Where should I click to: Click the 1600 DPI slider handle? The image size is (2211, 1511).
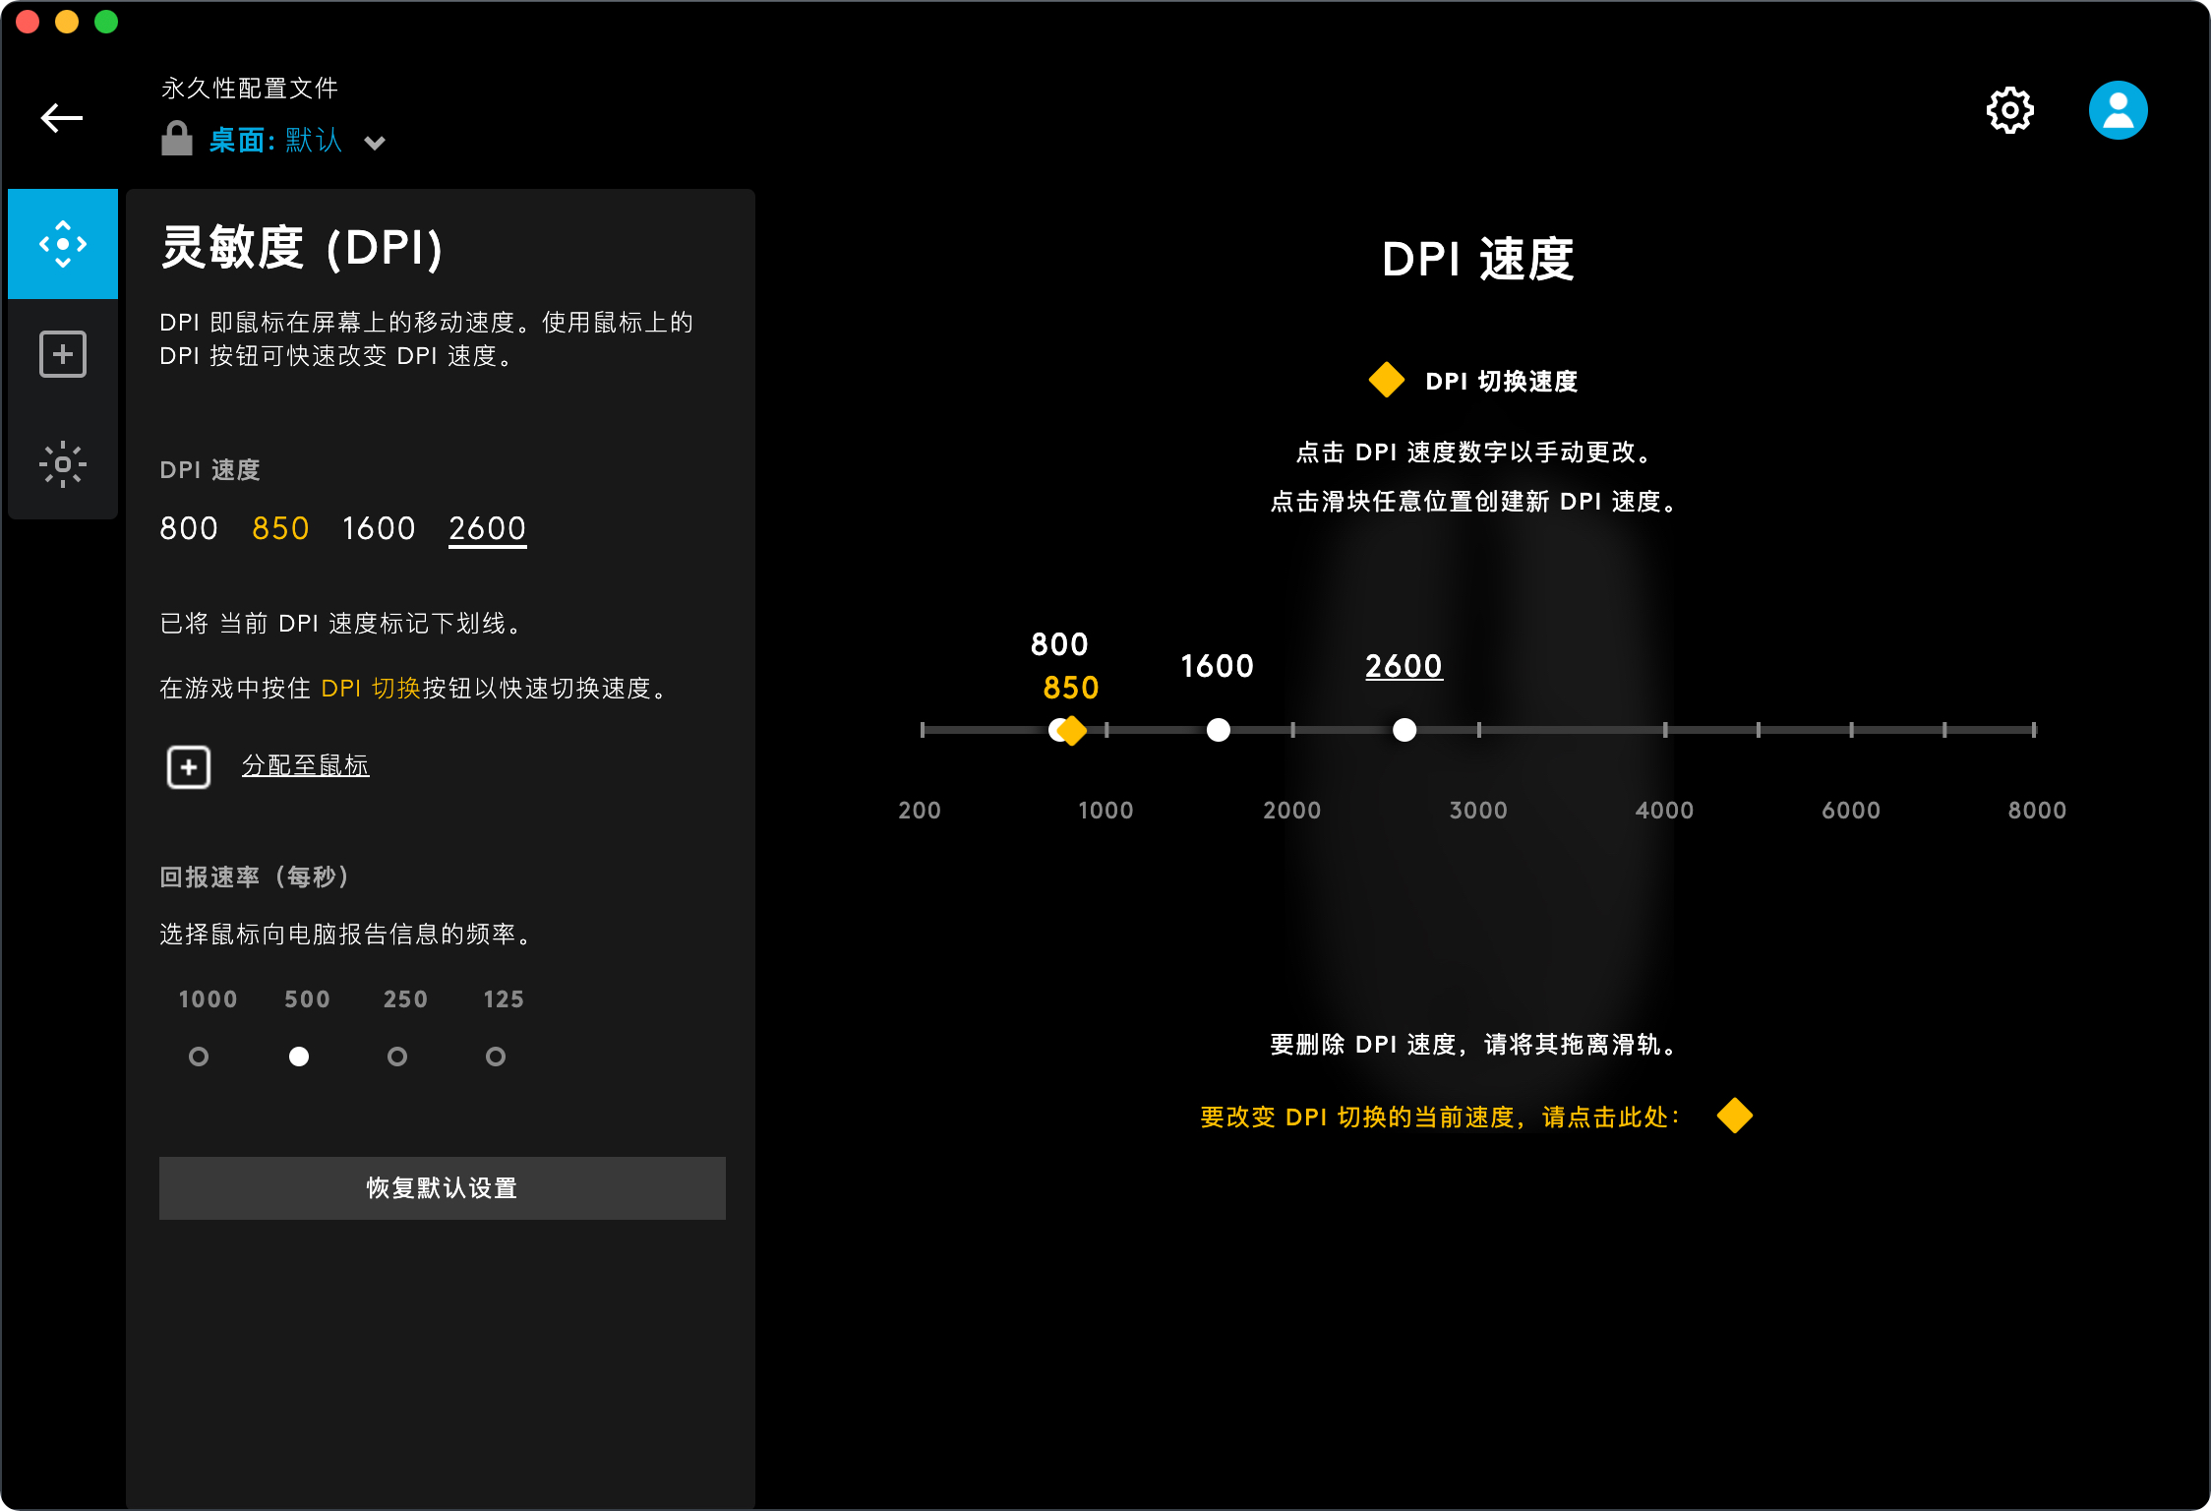(1219, 730)
